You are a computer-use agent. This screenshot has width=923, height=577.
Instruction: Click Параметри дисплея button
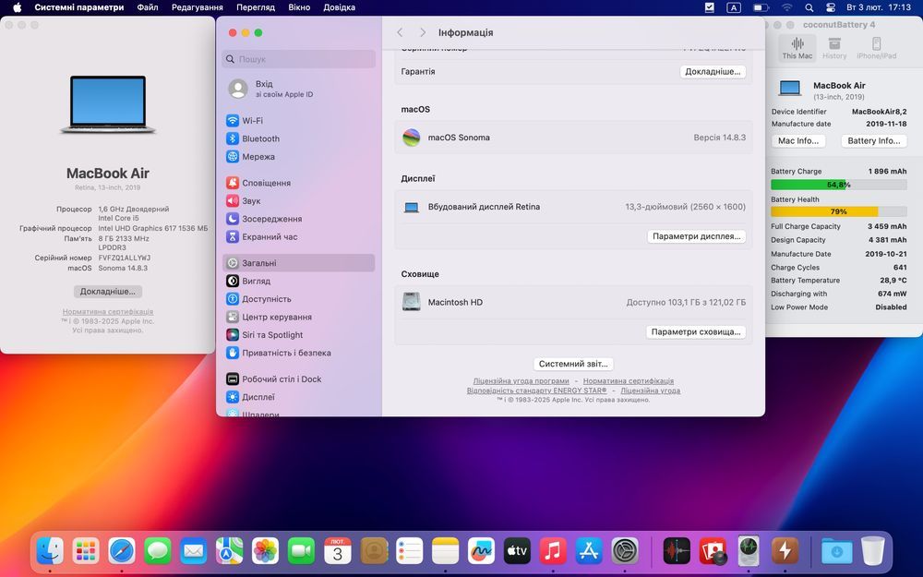[x=696, y=236]
